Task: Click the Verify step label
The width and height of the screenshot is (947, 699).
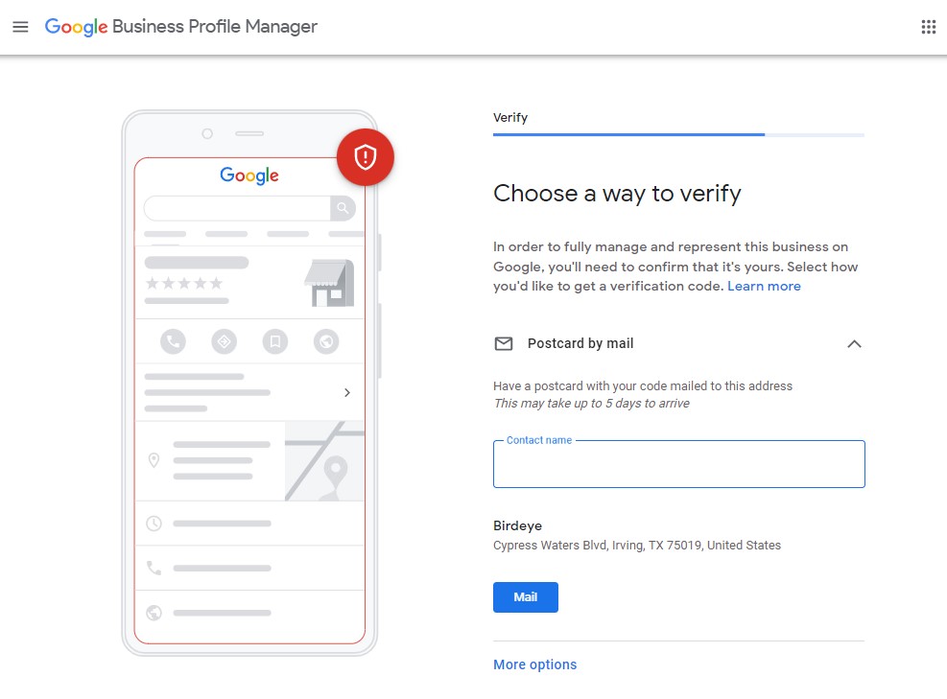Action: click(x=510, y=118)
